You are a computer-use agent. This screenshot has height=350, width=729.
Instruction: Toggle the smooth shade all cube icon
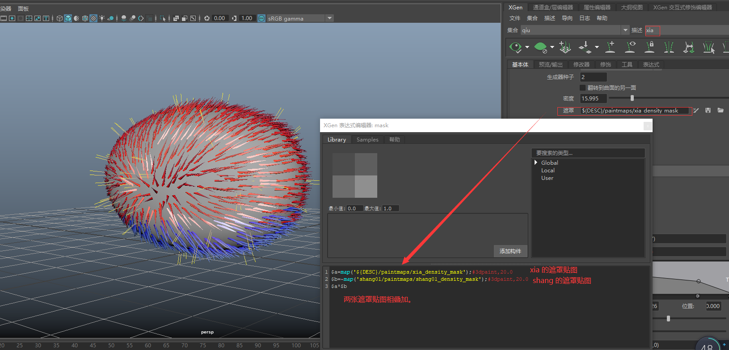68,18
